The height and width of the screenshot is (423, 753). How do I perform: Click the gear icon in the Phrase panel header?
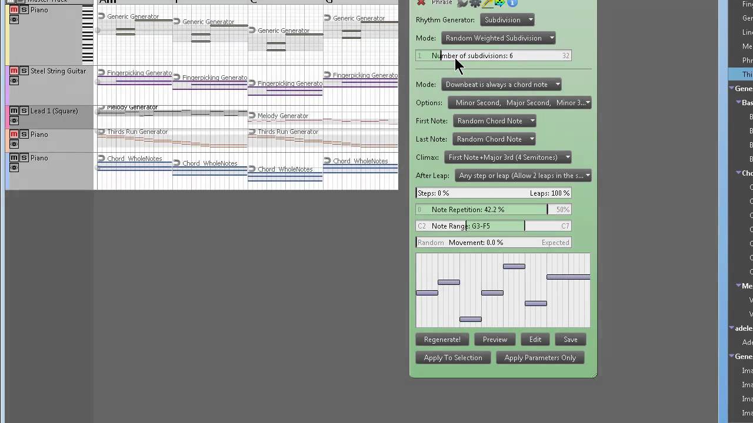475,3
